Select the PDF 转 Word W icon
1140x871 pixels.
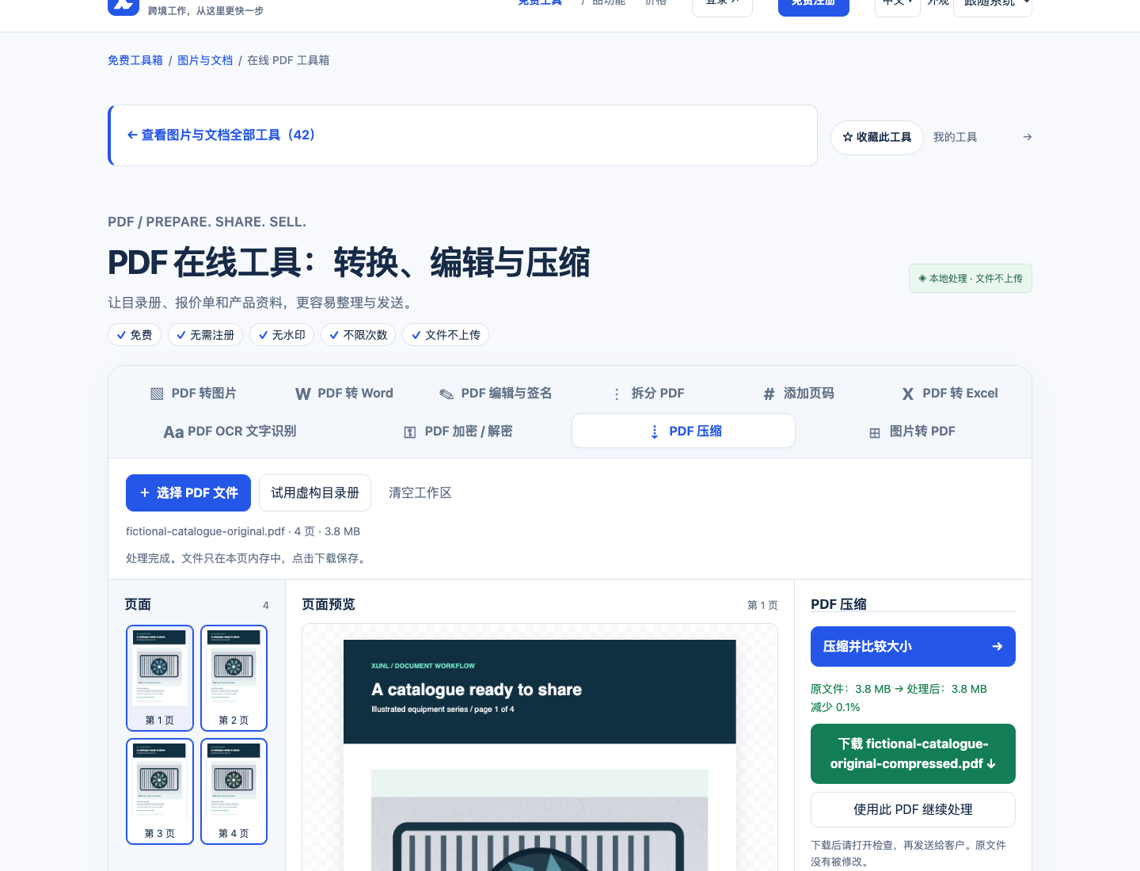[x=302, y=394]
